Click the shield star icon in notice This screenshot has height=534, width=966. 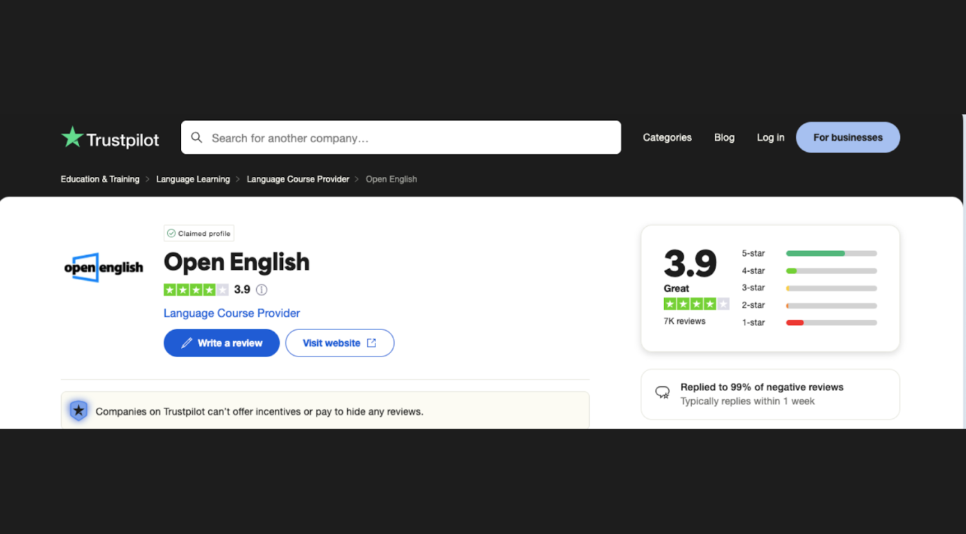click(x=78, y=411)
